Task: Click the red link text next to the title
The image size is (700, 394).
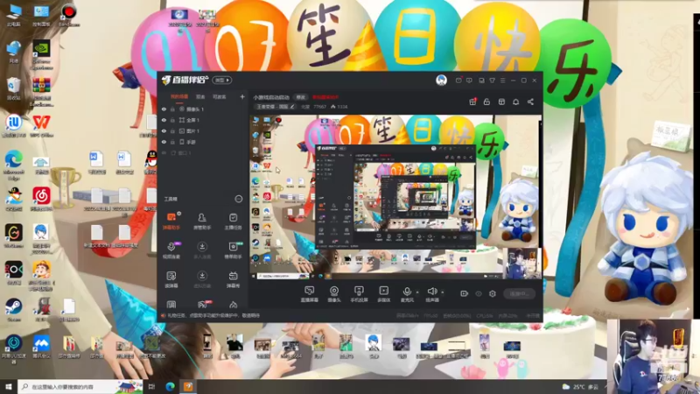Action: click(325, 97)
